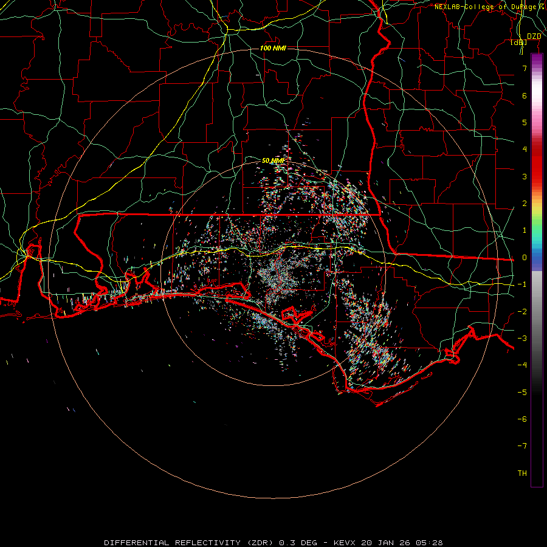Click the -7 value on the color scale
Image resolution: width=547 pixels, height=547 pixels.
click(x=522, y=446)
